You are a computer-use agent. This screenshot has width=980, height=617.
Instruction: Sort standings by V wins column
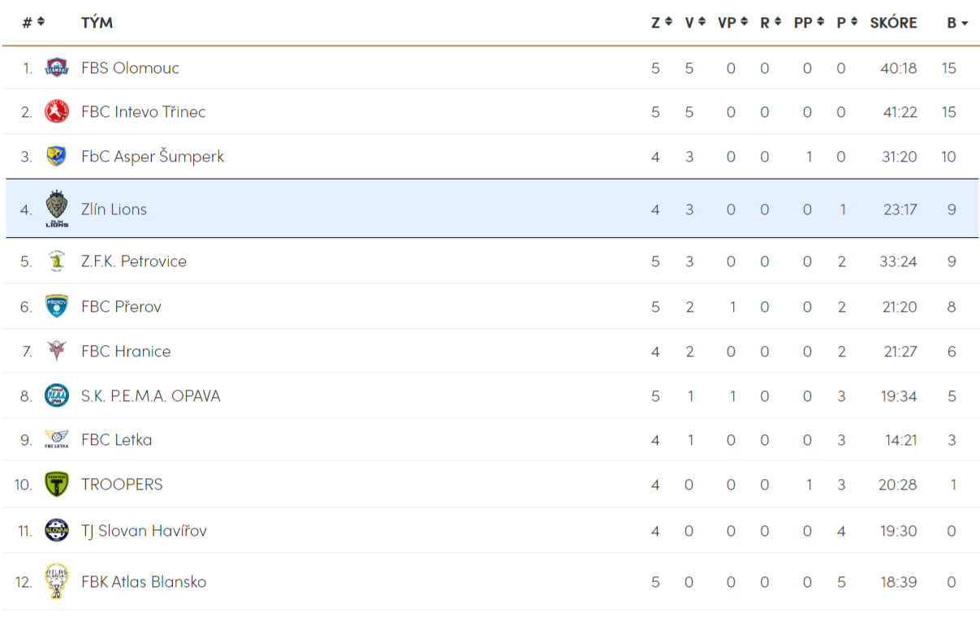point(695,23)
